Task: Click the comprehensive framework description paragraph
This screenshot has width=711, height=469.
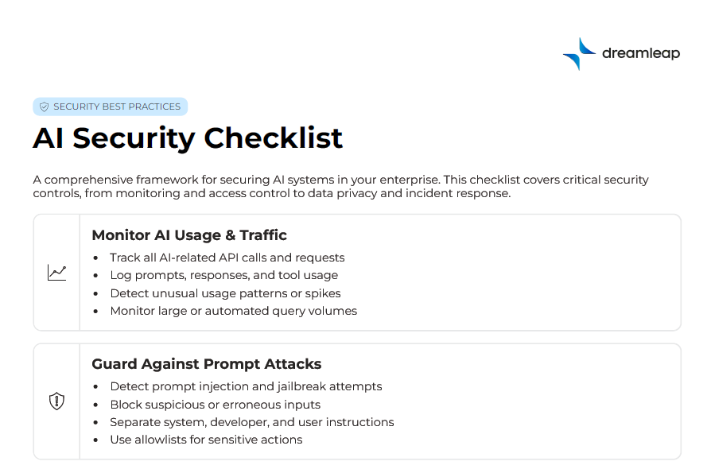Action: (x=340, y=186)
